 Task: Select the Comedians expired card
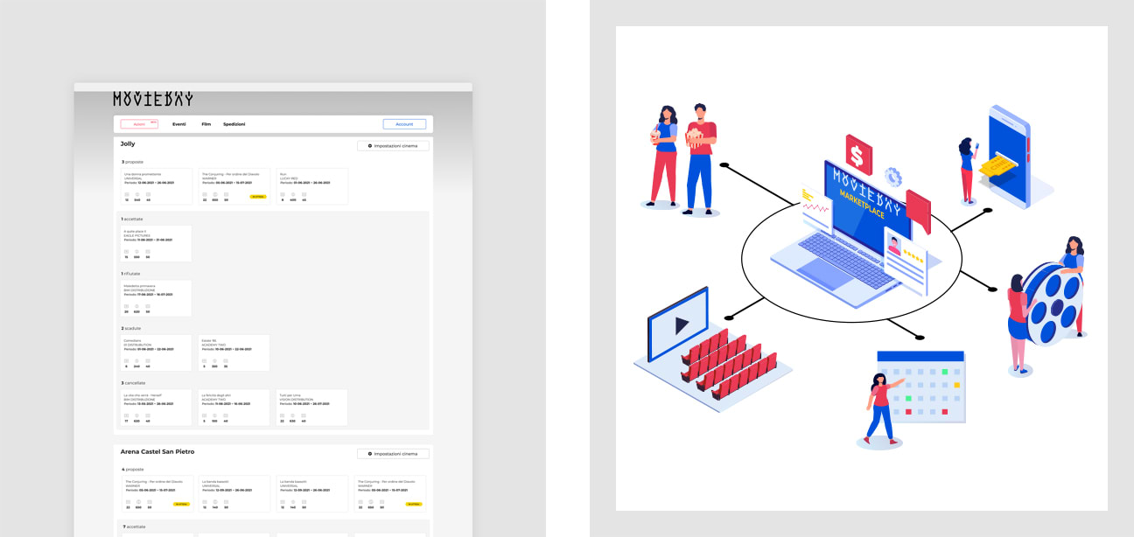pos(156,352)
